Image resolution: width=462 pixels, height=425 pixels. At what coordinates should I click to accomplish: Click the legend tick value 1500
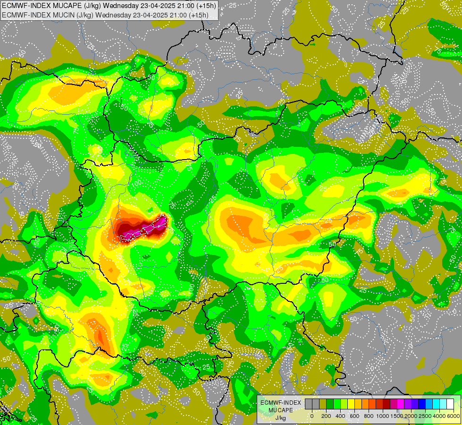pos(397,416)
